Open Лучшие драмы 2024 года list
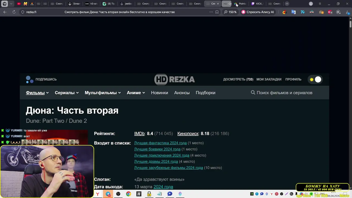Image resolution: width=352 pixels, height=198 pixels. (x=156, y=162)
